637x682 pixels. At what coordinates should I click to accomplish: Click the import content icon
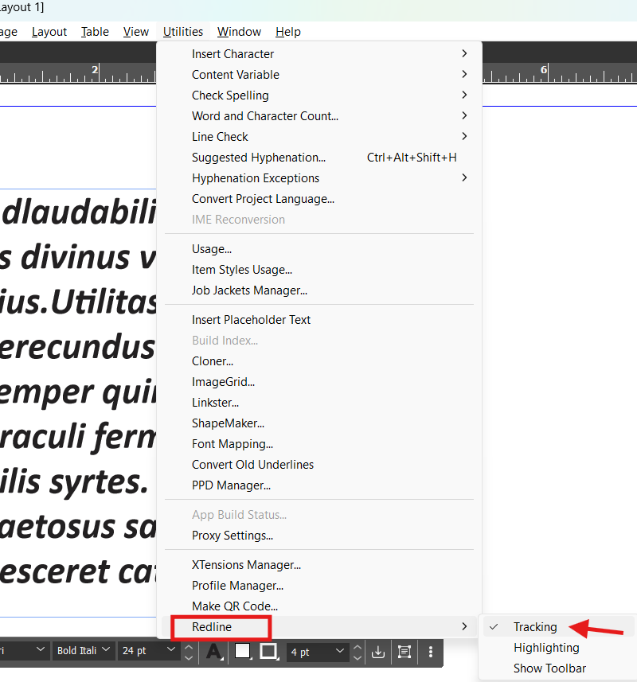377,653
